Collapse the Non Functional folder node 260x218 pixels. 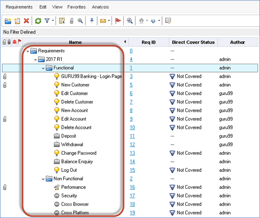point(43,179)
